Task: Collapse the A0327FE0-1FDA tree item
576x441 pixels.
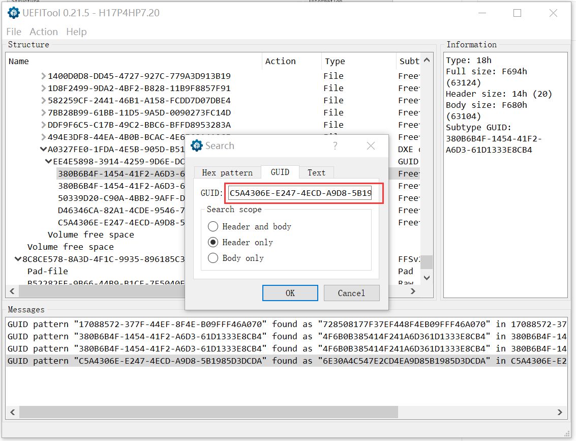Action: pyautogui.click(x=43, y=149)
